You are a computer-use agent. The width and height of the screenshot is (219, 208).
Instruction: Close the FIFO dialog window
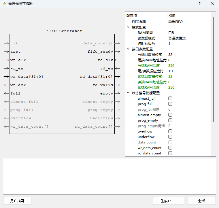(x=213, y=4)
